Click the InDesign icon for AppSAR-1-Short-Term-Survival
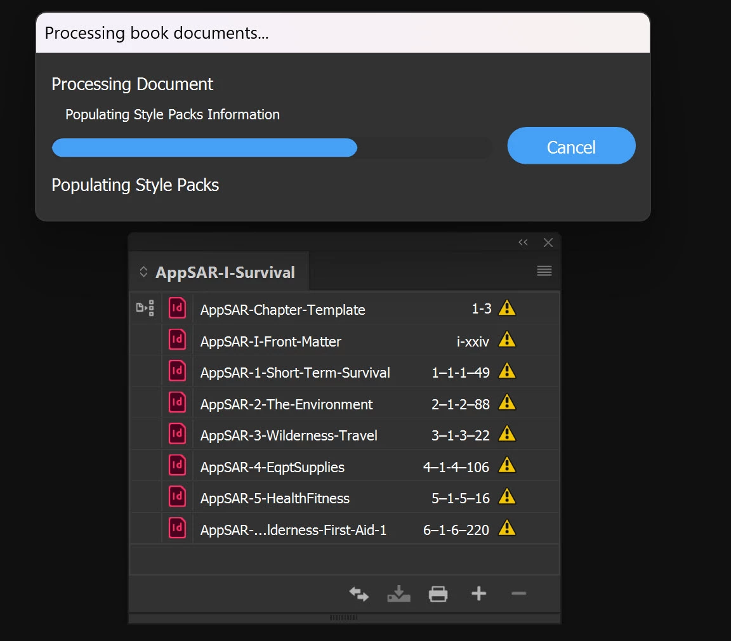 [177, 371]
